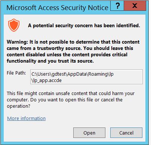
Task: Open the lp_app.accde file anyway
Action: [x=89, y=133]
